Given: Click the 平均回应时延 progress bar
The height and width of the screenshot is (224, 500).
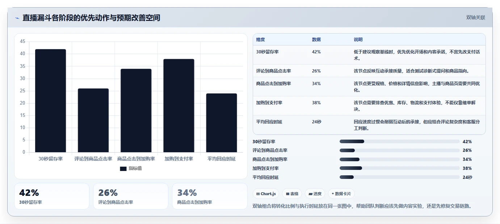Looking at the screenshot, I should [x=399, y=177].
